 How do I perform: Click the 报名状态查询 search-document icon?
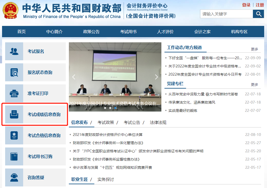pos(14,72)
